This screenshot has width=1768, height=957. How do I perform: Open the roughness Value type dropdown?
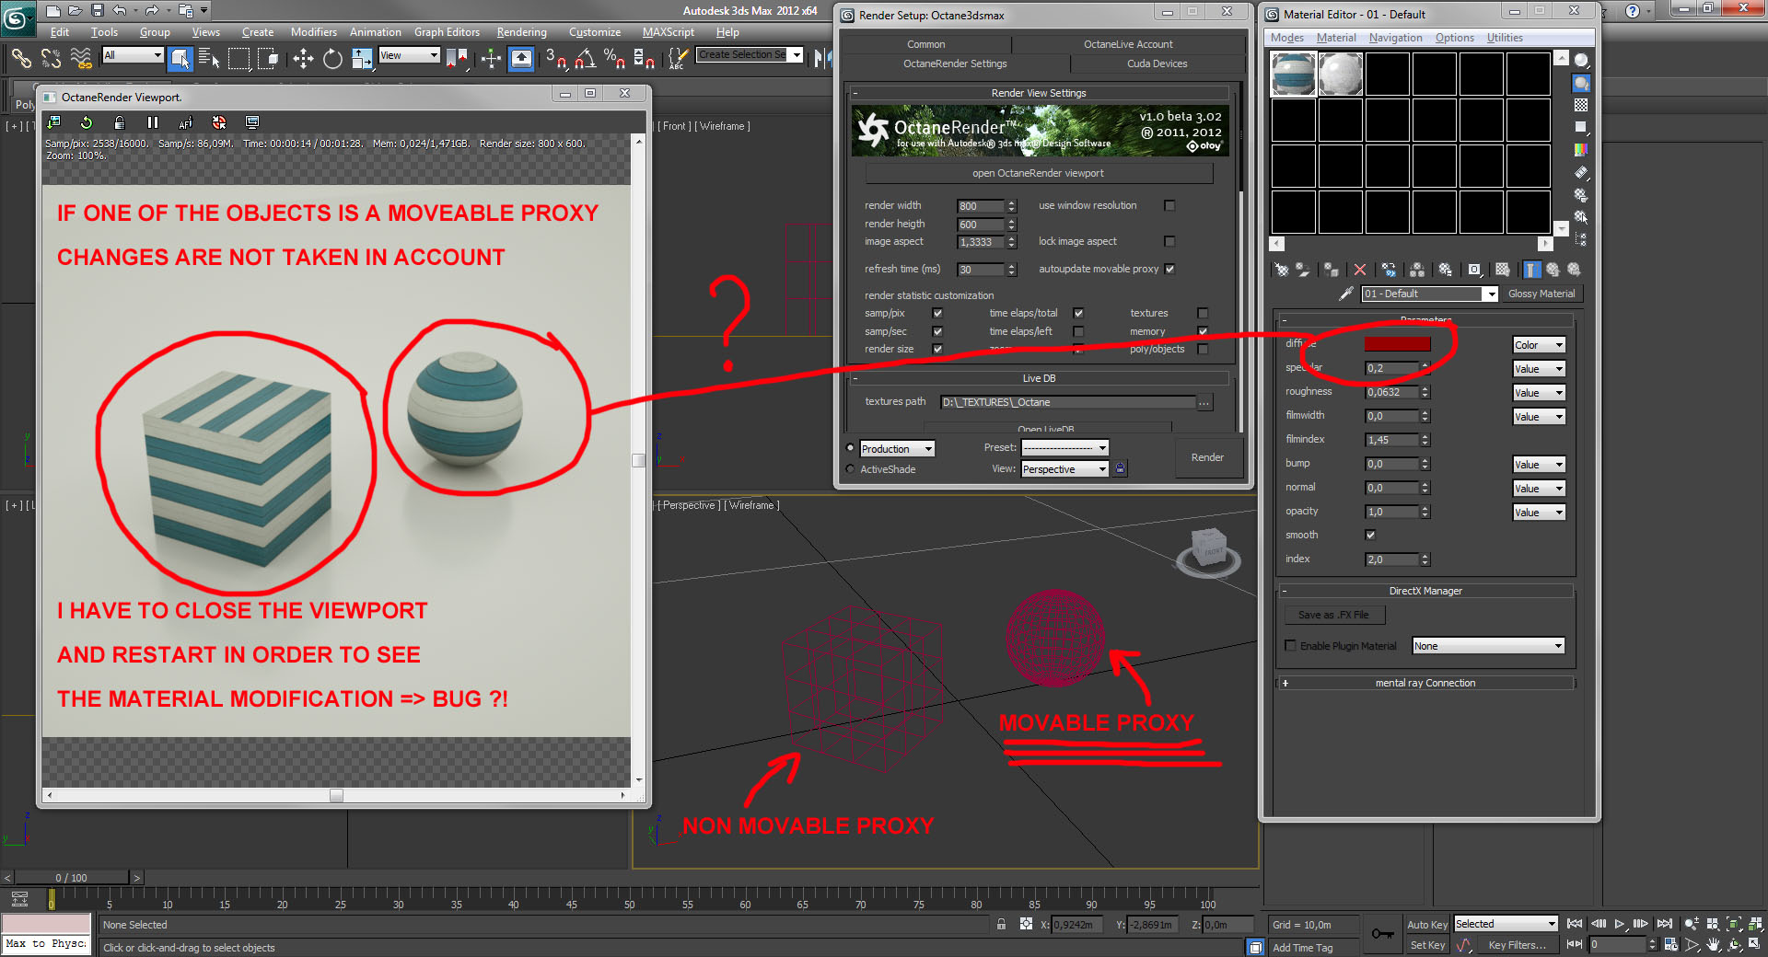(x=1540, y=393)
